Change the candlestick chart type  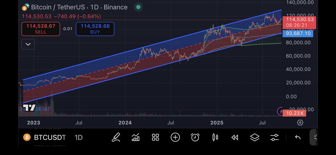coord(215,137)
